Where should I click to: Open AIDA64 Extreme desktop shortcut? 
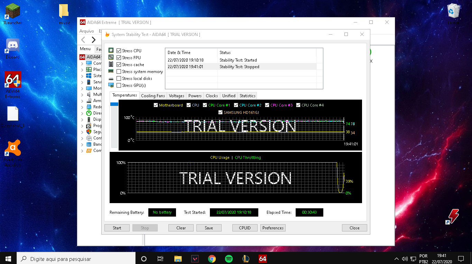(x=12, y=85)
